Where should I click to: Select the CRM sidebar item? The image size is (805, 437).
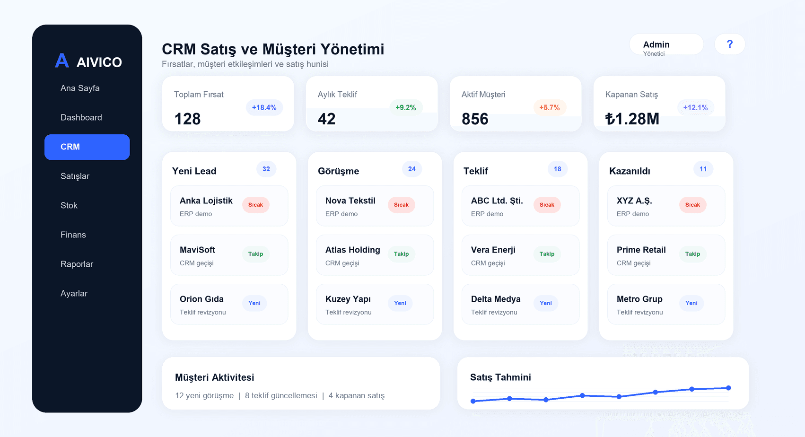[87, 147]
